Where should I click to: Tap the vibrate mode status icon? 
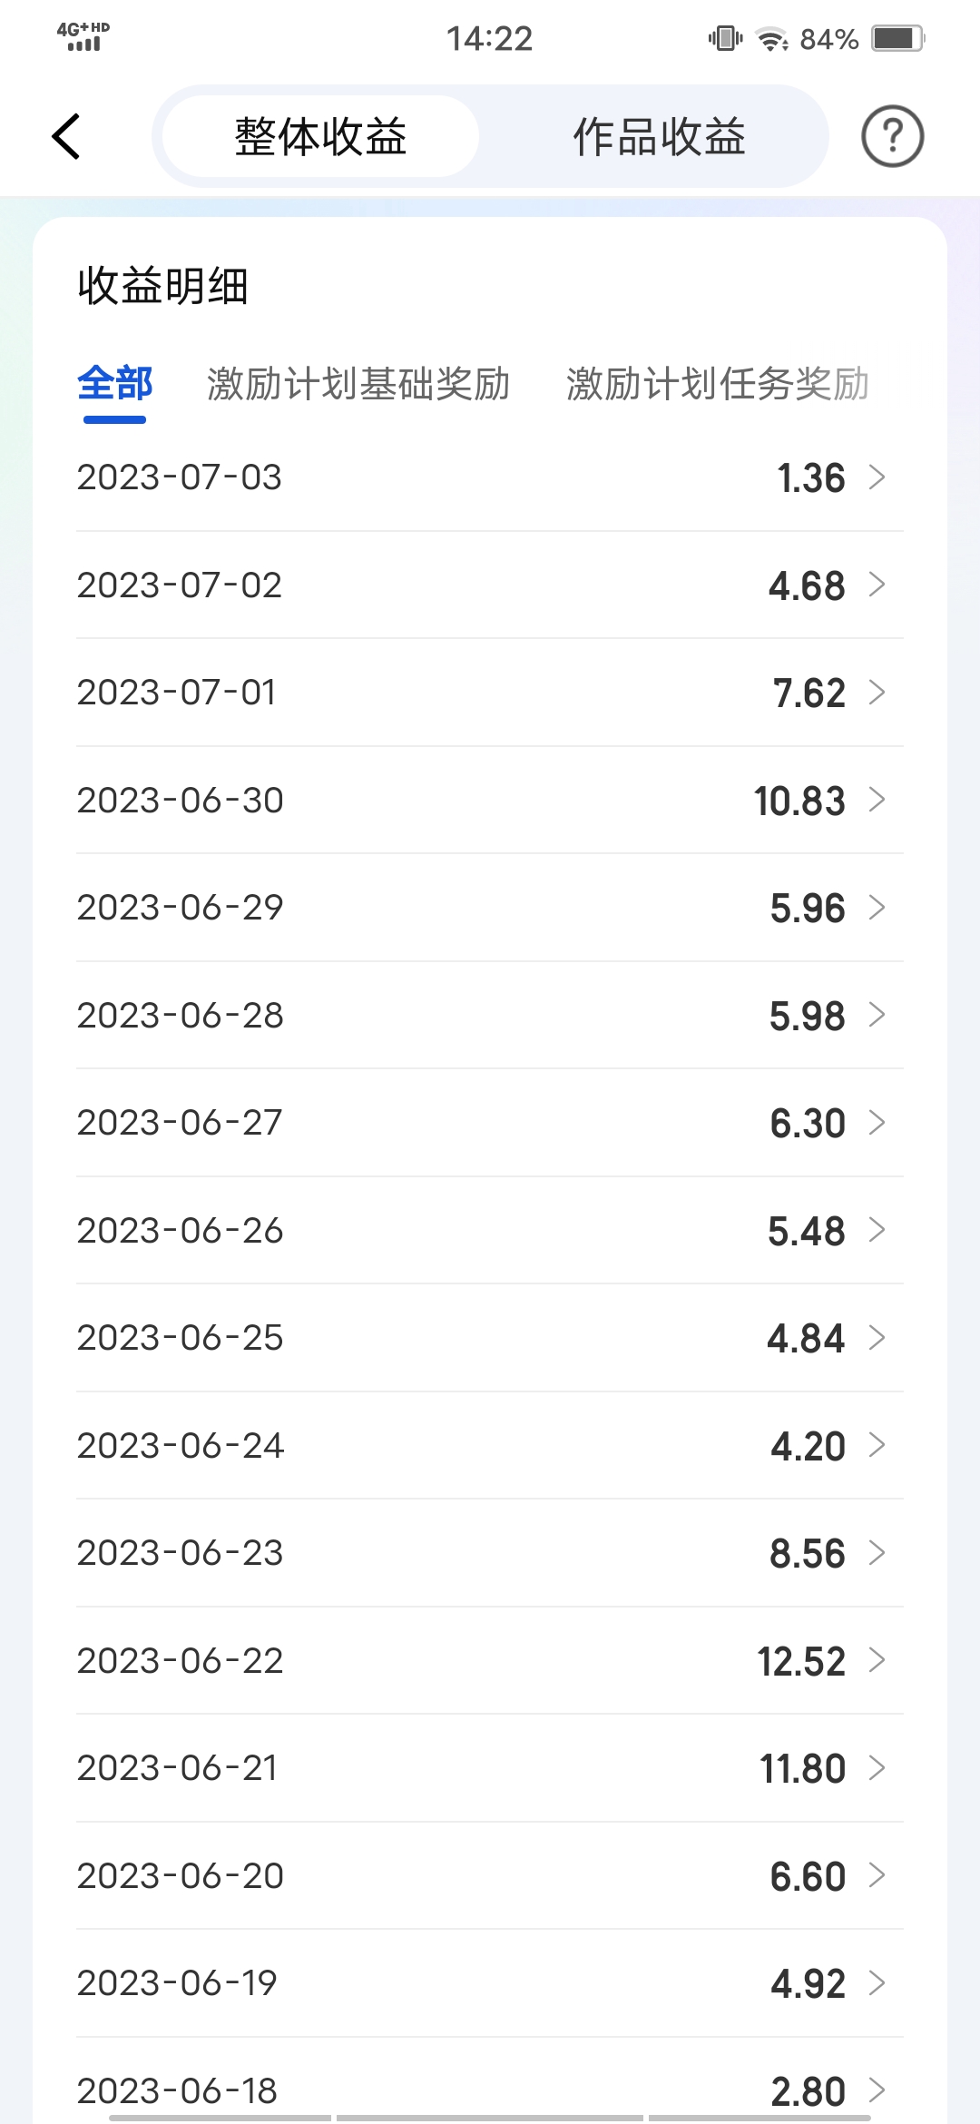tap(725, 38)
